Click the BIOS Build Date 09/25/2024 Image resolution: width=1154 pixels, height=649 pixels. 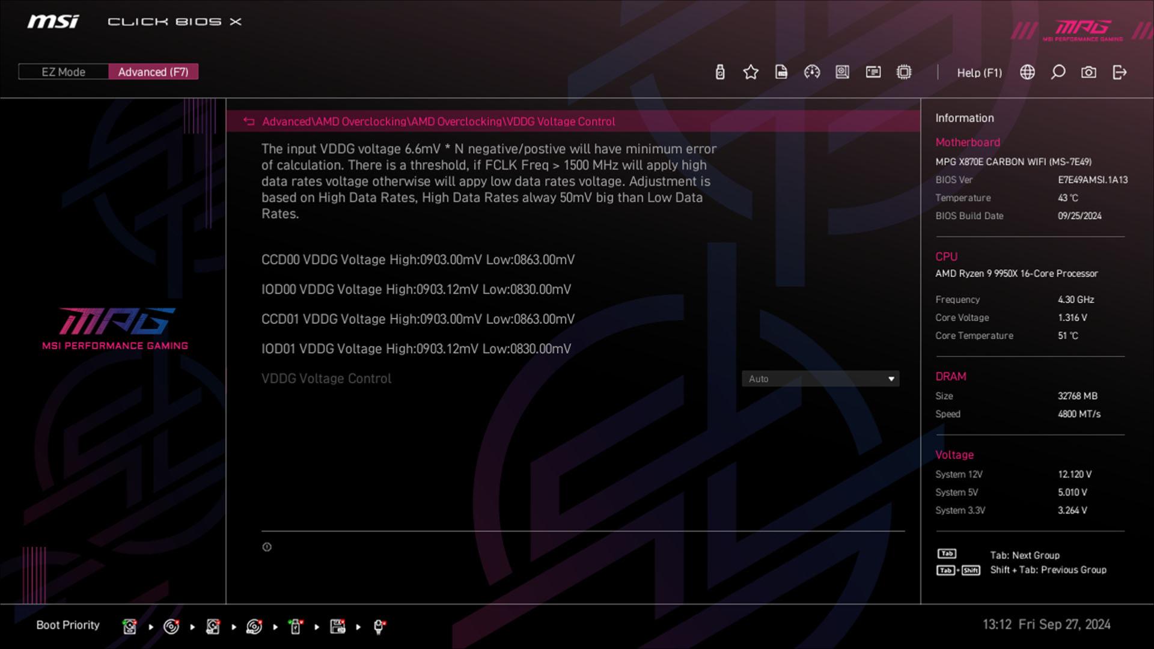1079,216
